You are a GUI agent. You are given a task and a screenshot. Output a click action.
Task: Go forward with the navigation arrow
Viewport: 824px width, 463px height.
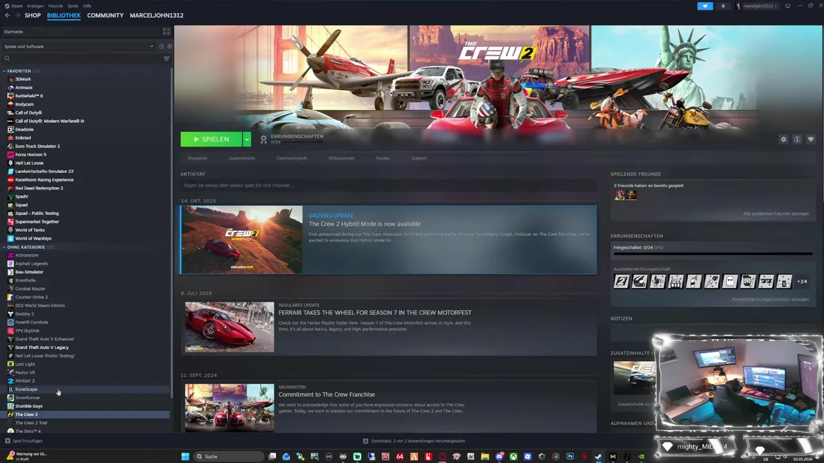coord(17,15)
